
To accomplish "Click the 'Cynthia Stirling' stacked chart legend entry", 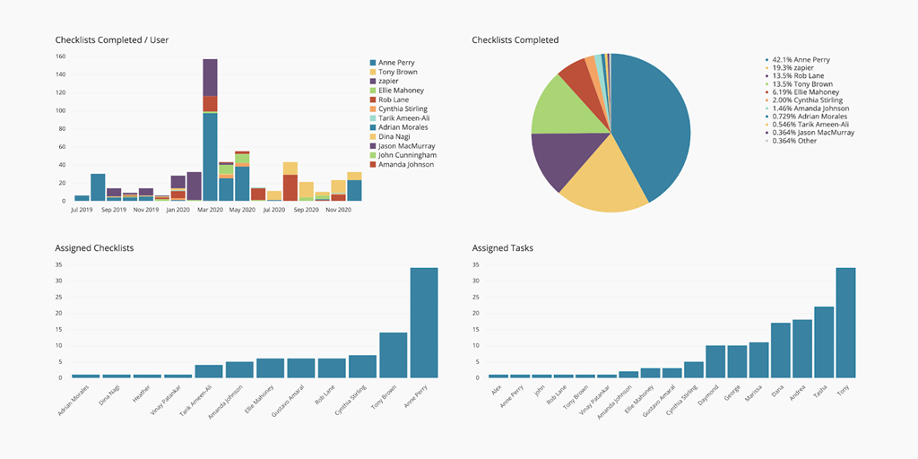I will [x=398, y=108].
